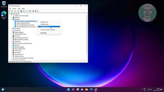Click the red X uninstall device toolbar icon
Viewport: 164px width, 92px height.
(36, 11)
